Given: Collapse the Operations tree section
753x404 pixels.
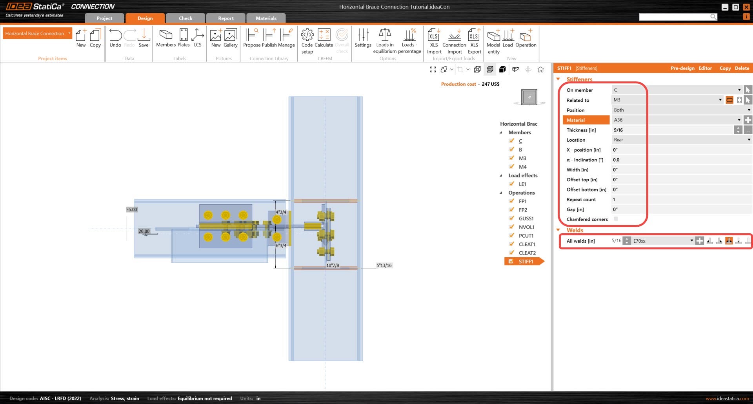Looking at the screenshot, I should coord(501,193).
